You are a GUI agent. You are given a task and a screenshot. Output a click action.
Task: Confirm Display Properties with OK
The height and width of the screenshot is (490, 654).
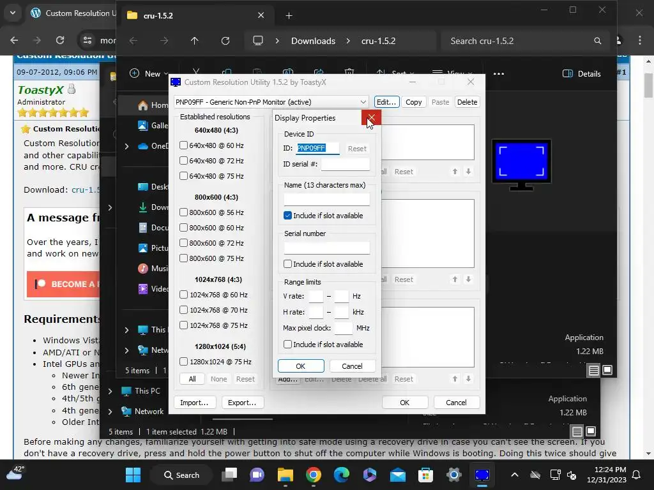click(x=301, y=366)
